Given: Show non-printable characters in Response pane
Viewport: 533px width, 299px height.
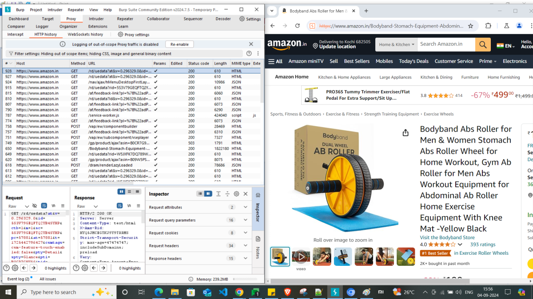Looking at the screenshot, I should 129,206.
